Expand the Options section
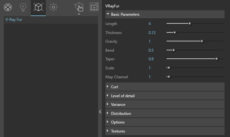 pyautogui.click(x=165, y=122)
